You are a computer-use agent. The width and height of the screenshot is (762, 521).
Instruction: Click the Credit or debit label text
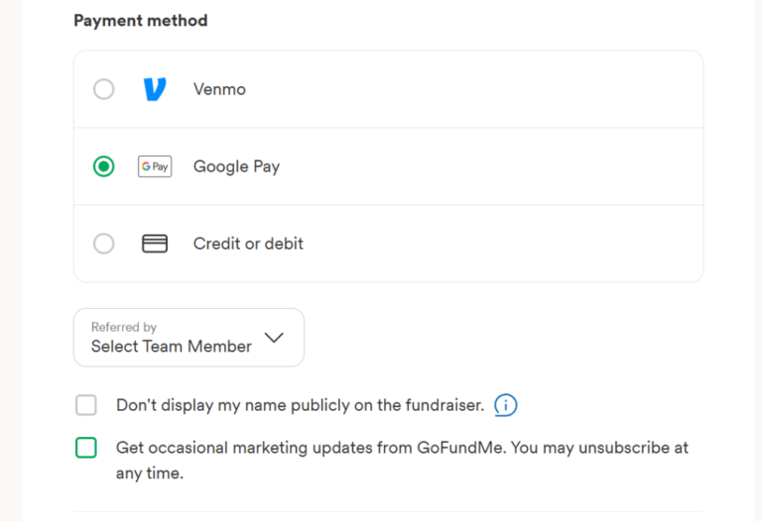(x=248, y=244)
